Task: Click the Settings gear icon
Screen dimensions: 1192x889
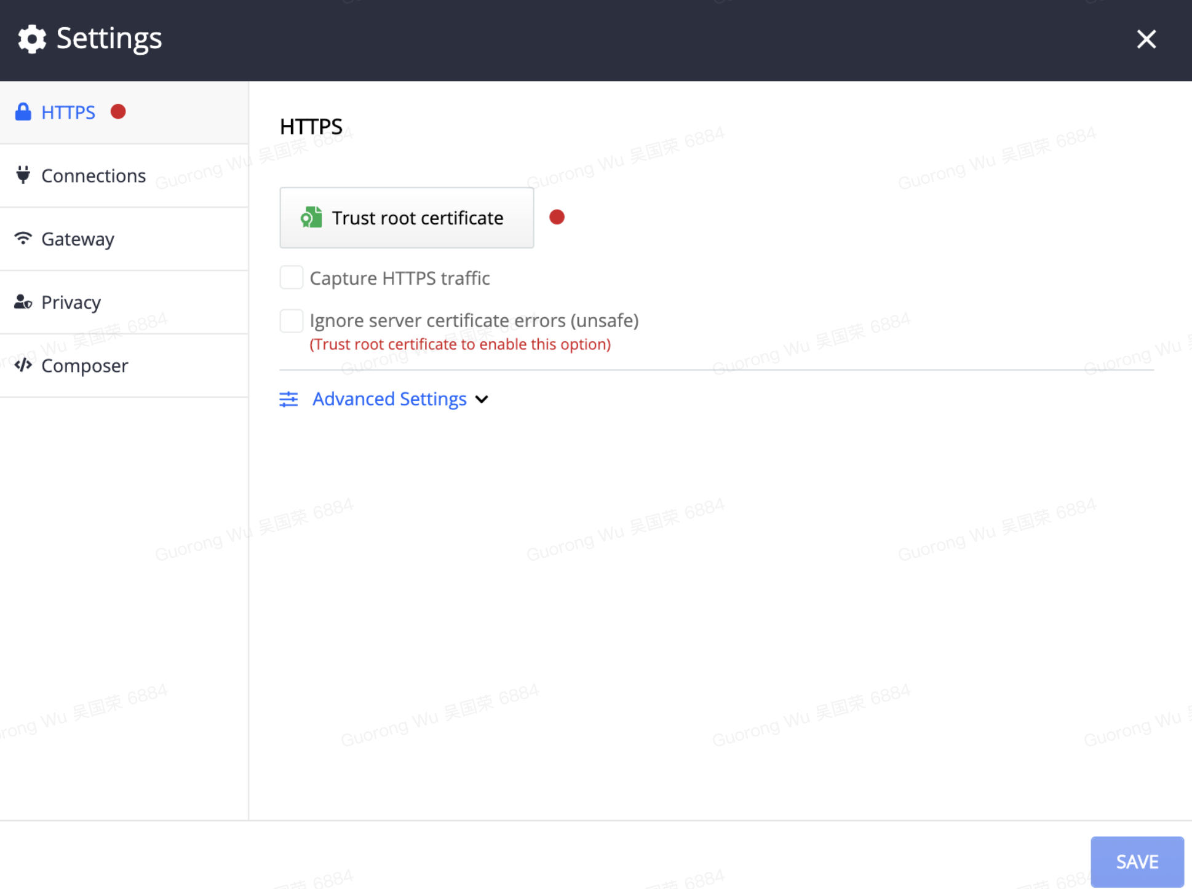Action: click(32, 39)
